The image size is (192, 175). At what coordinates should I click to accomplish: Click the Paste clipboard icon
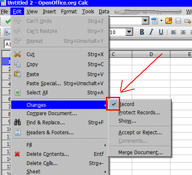[x=17, y=74]
